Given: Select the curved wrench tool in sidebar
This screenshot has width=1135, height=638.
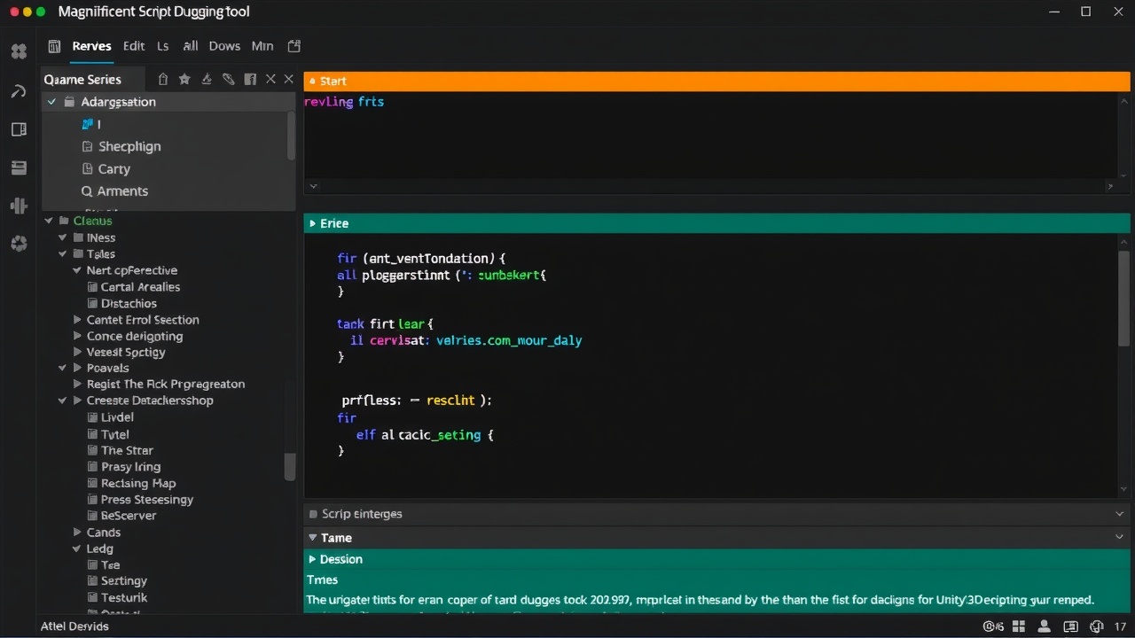Looking at the screenshot, I should click(19, 90).
